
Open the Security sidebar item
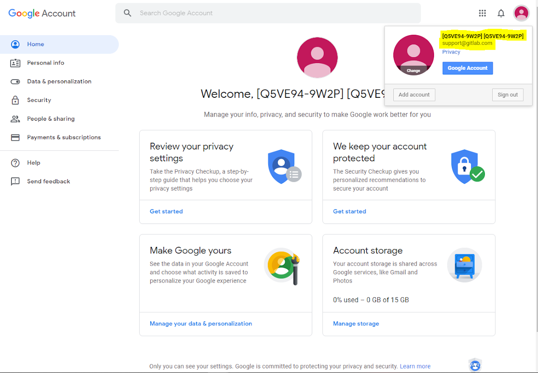point(39,100)
